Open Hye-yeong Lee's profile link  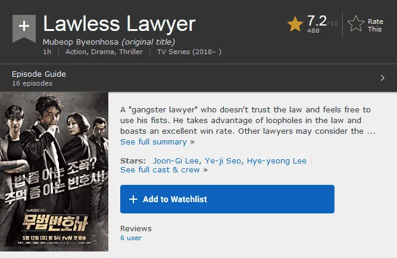coord(277,161)
